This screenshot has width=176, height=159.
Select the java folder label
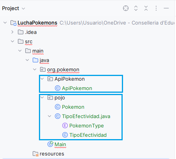(44, 60)
